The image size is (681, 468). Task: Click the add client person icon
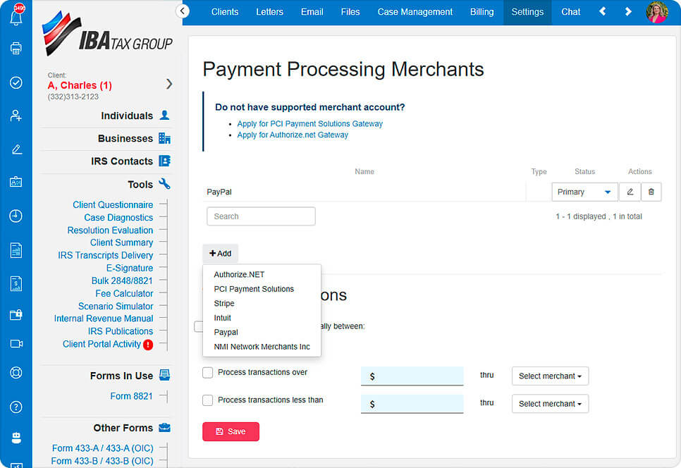(x=16, y=116)
